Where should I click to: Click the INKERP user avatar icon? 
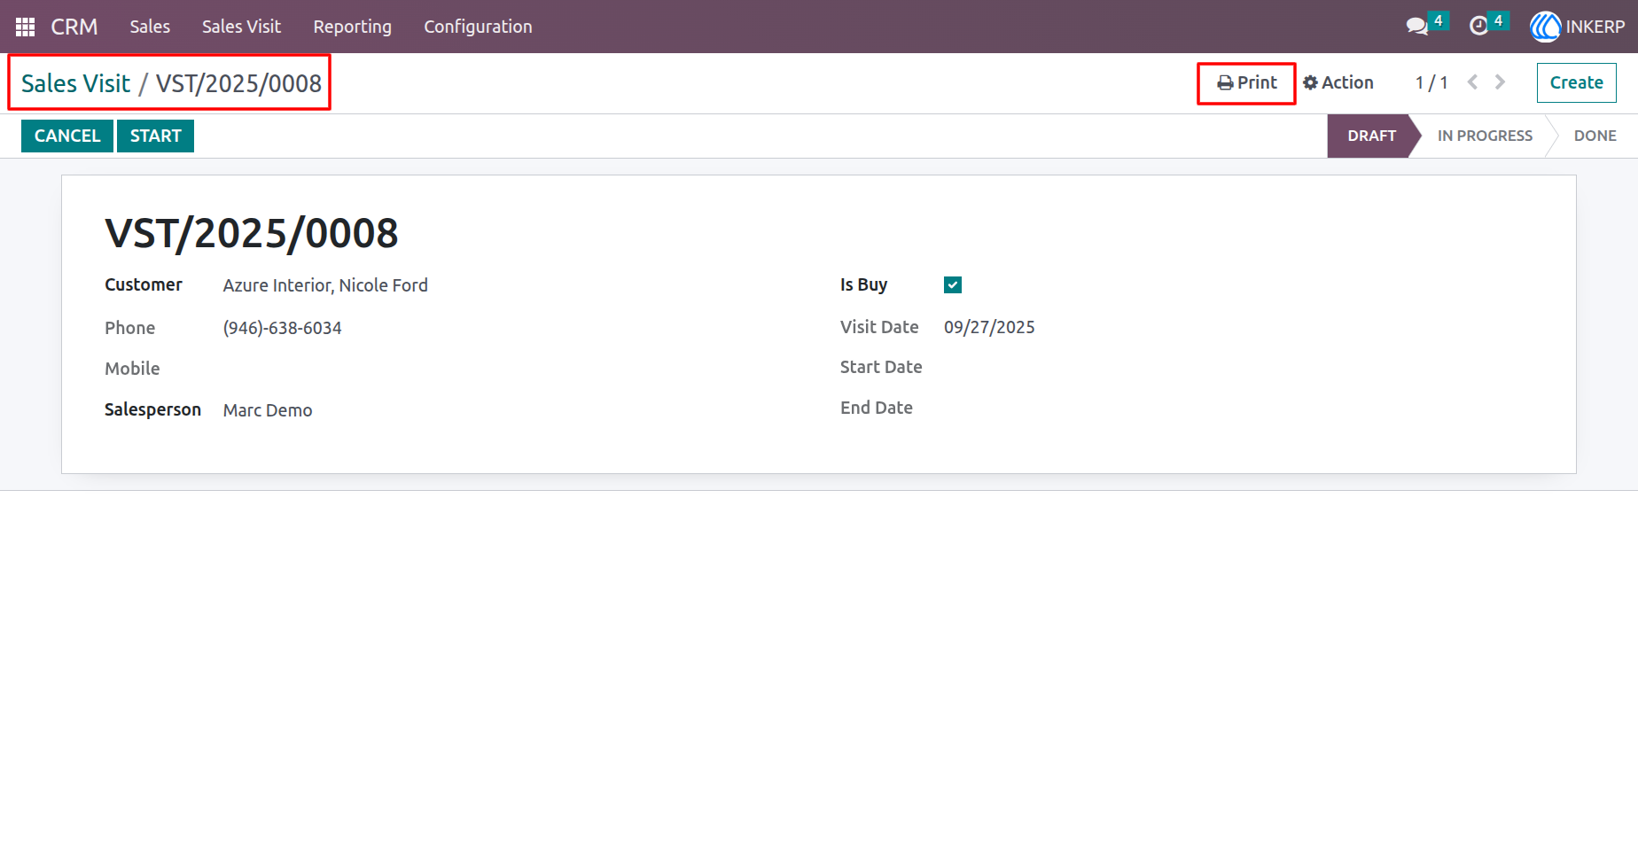click(1545, 27)
